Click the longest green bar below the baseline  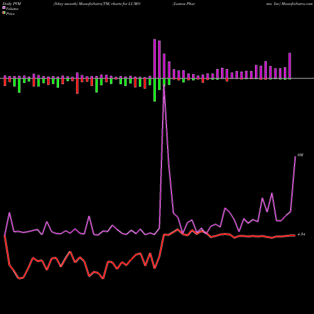tap(154, 90)
